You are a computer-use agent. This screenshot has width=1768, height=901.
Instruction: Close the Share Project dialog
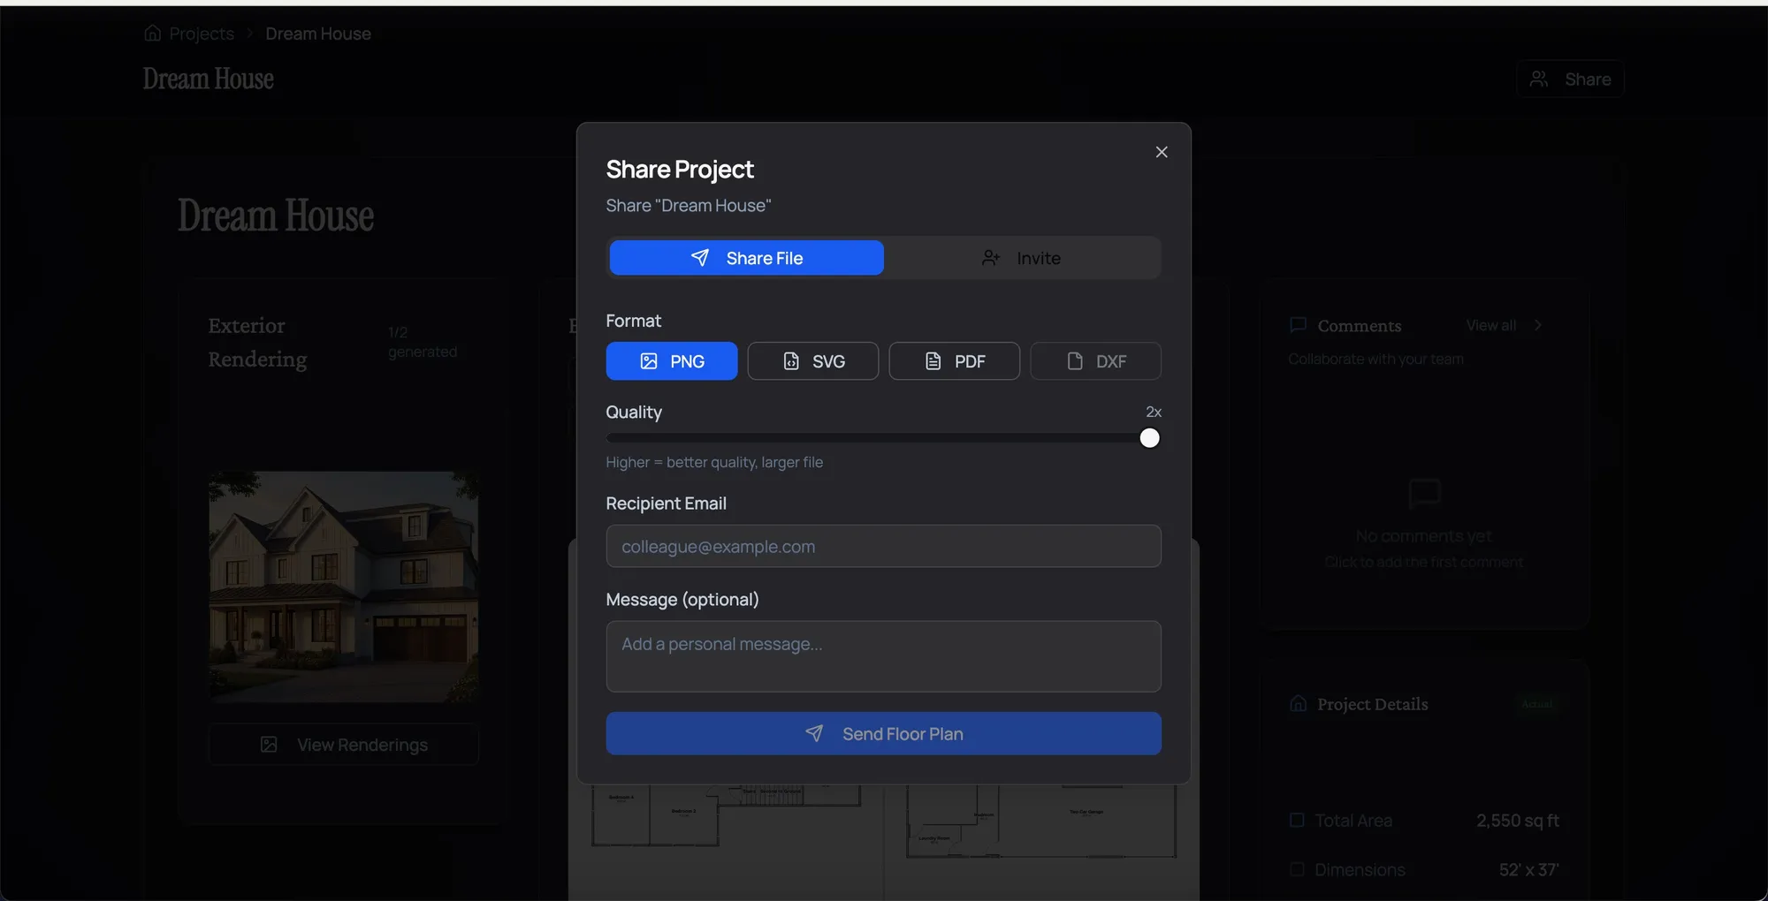coord(1161,151)
